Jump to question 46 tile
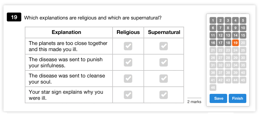Screen dimensions: 259x116 (213, 88)
